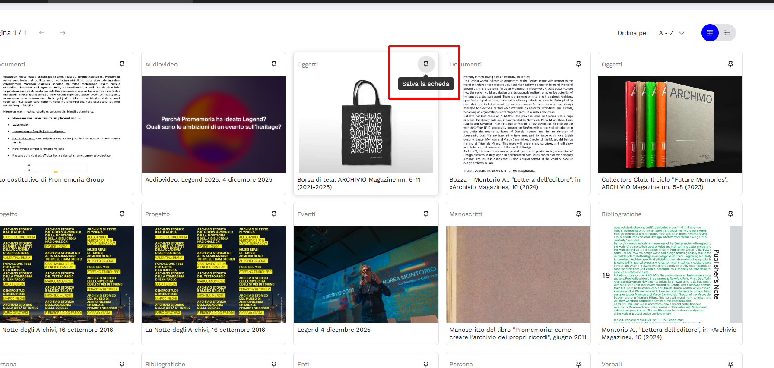Pin the Verbali card

(x=730, y=364)
